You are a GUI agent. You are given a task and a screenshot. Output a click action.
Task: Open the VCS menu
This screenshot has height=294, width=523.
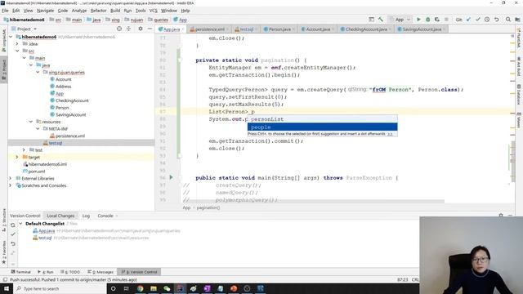[x=153, y=11]
